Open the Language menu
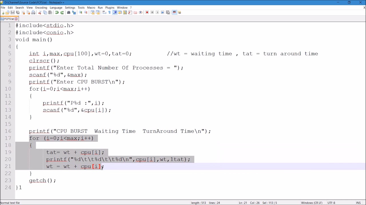The height and width of the screenshot is (205, 366). pyautogui.click(x=56, y=8)
